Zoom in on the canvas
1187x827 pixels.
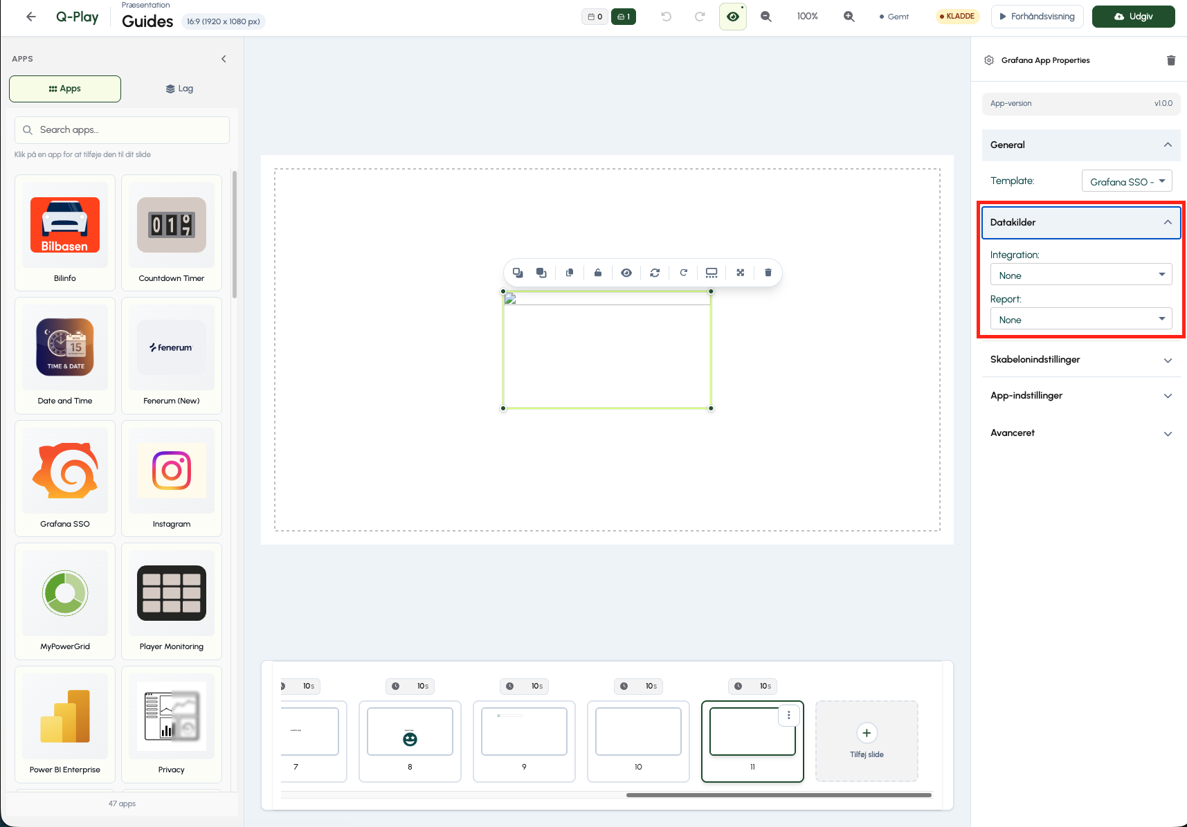click(x=849, y=17)
